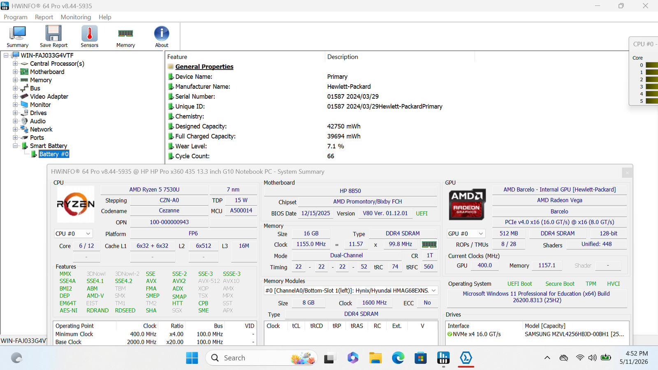Select the Audio speaker icon in the tree
Viewport: 658px width, 370px height.
click(25, 121)
